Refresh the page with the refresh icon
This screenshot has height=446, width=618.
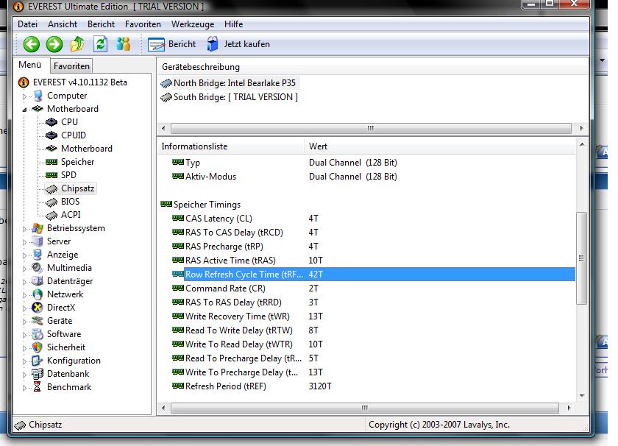click(x=101, y=44)
